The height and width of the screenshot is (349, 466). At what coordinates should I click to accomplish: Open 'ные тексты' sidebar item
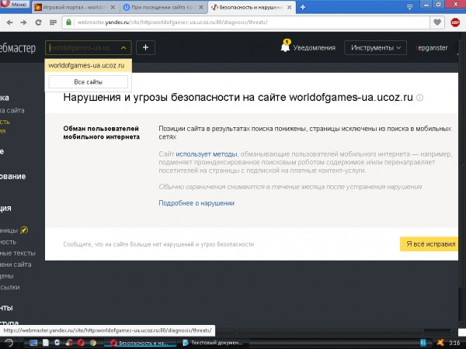point(17,253)
